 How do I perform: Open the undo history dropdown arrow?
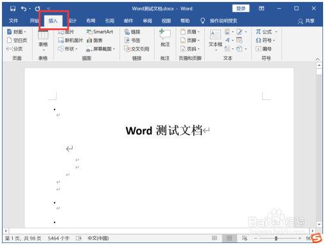(x=30, y=9)
